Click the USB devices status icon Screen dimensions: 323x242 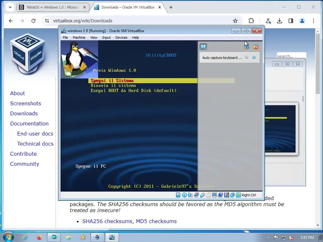pyautogui.click(x=202, y=195)
